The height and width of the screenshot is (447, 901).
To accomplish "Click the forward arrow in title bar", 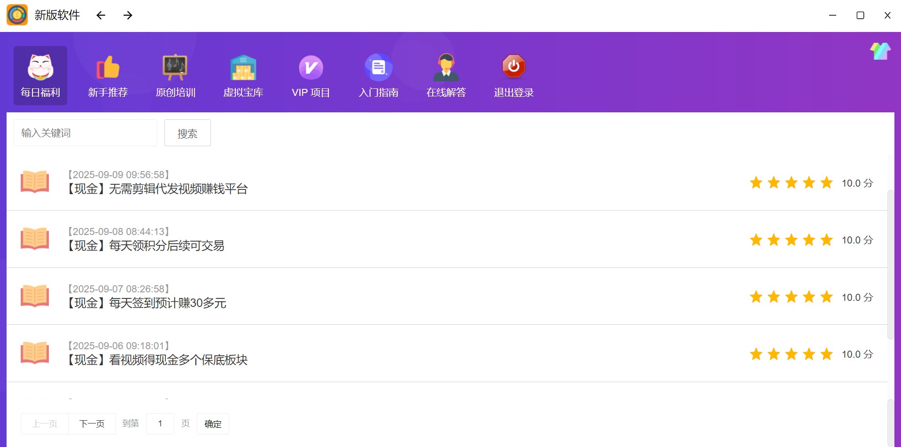I will click(128, 16).
